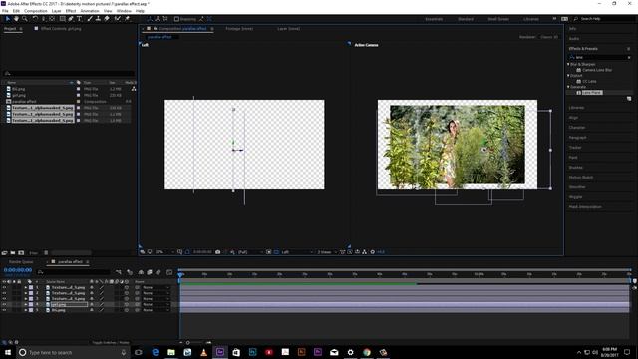Click the create new bin icon in Effects panel
Viewport: 638px width, 359px height.
pos(629,99)
